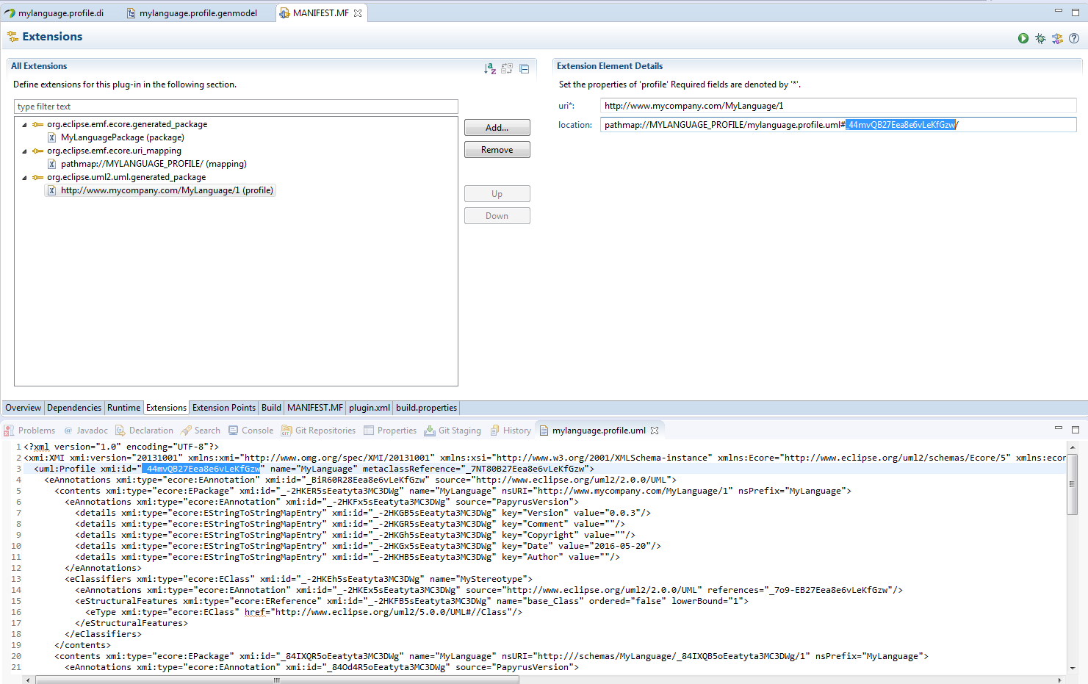1088x684 pixels.
Task: Open the help icon in Extensions header
Action: coord(1074,38)
